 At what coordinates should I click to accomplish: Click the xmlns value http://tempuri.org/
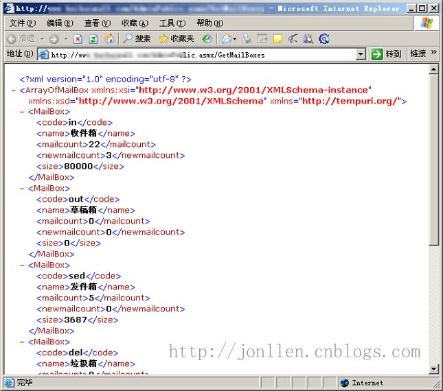click(x=352, y=101)
